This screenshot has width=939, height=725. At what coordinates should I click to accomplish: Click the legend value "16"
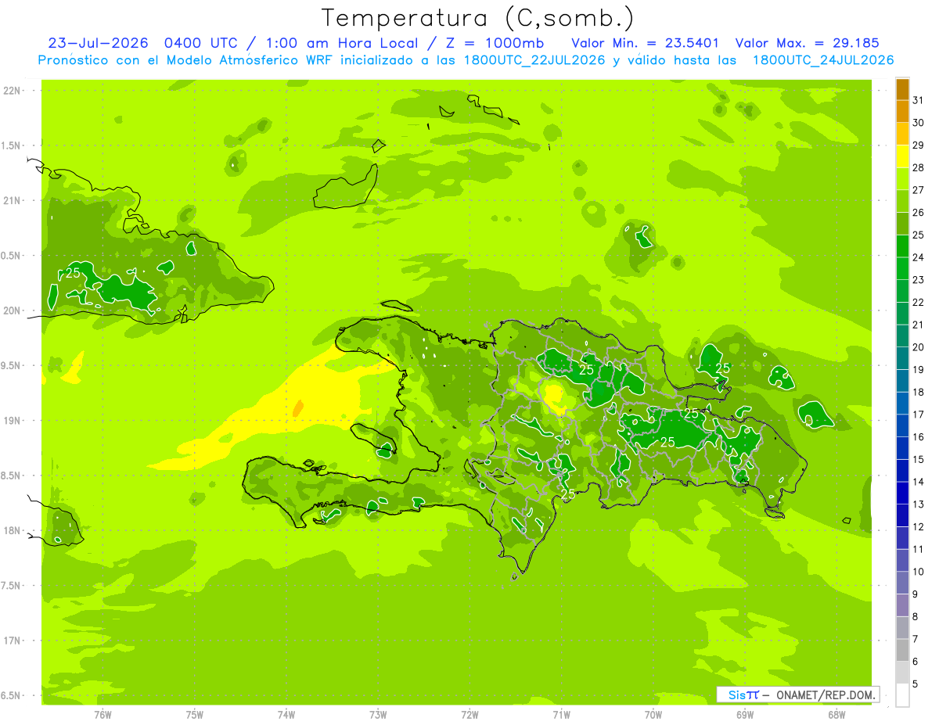tap(919, 437)
